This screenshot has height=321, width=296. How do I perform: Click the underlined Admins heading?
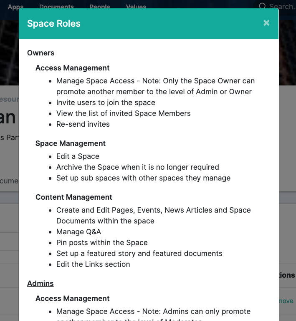pos(40,283)
